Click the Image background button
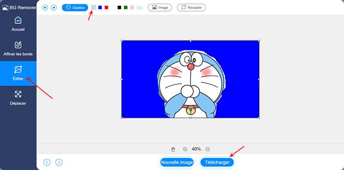 [x=160, y=8]
